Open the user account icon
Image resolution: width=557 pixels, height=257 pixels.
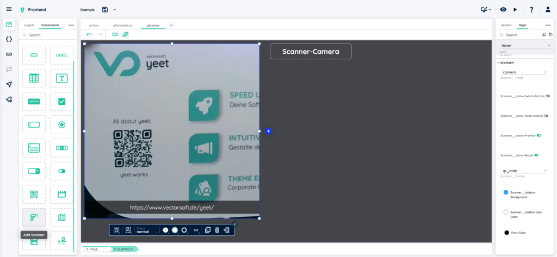[548, 10]
